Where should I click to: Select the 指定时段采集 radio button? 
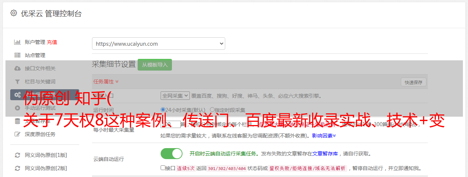[x=212, y=110]
